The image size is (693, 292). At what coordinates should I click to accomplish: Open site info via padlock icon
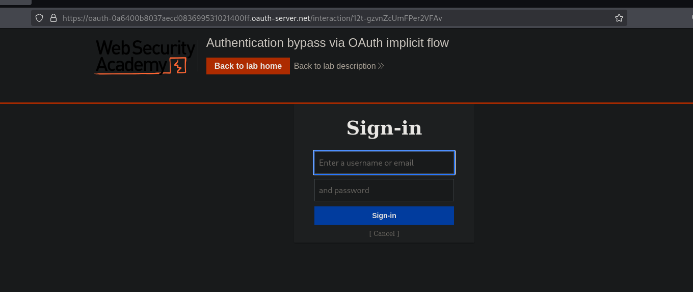tap(53, 18)
